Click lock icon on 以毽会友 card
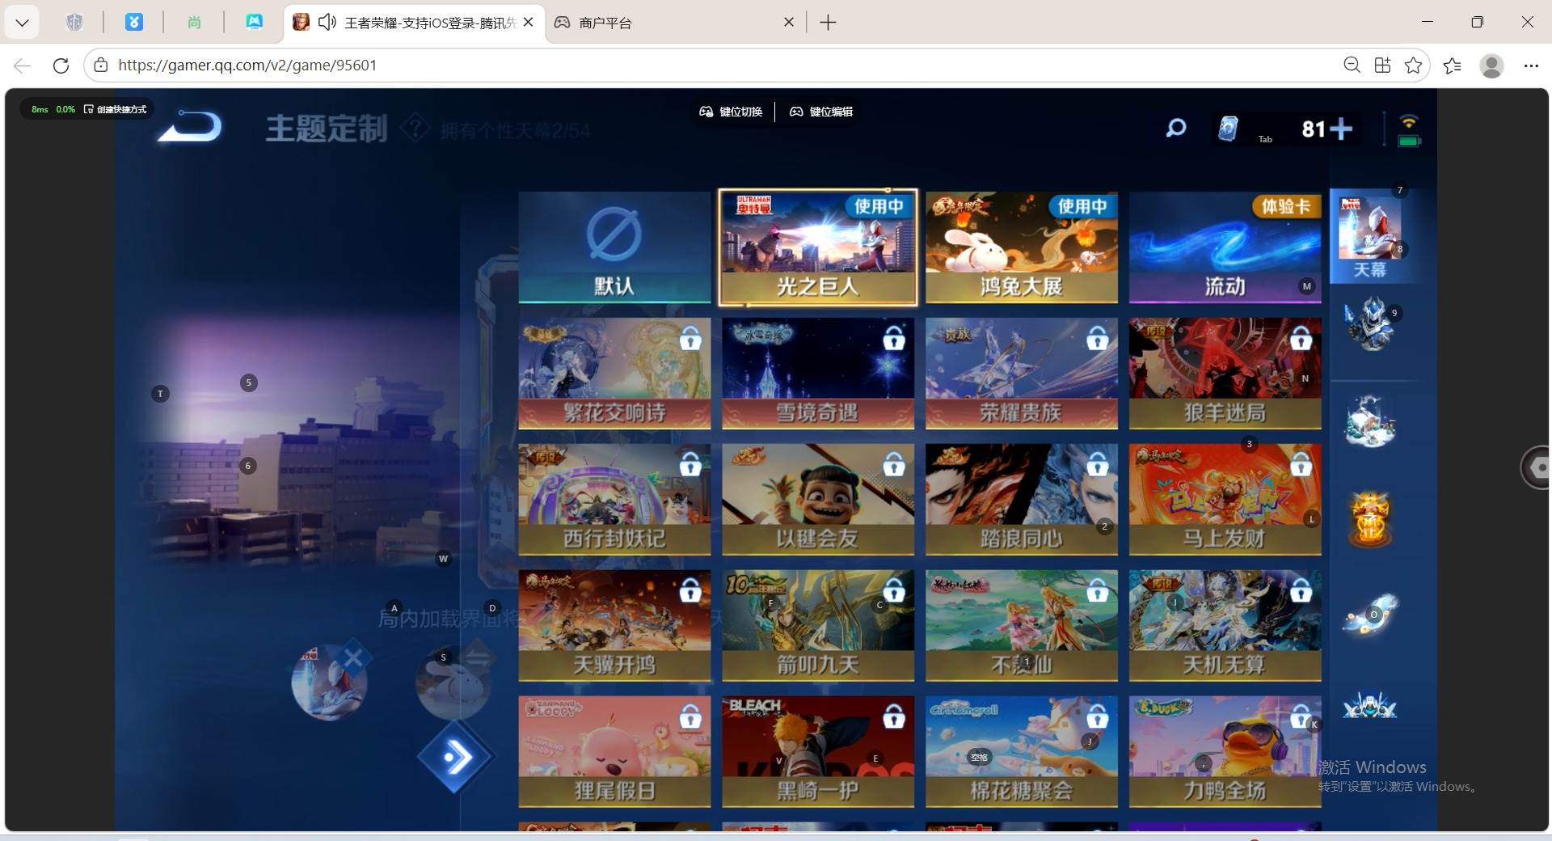The image size is (1552, 841). coord(894,464)
